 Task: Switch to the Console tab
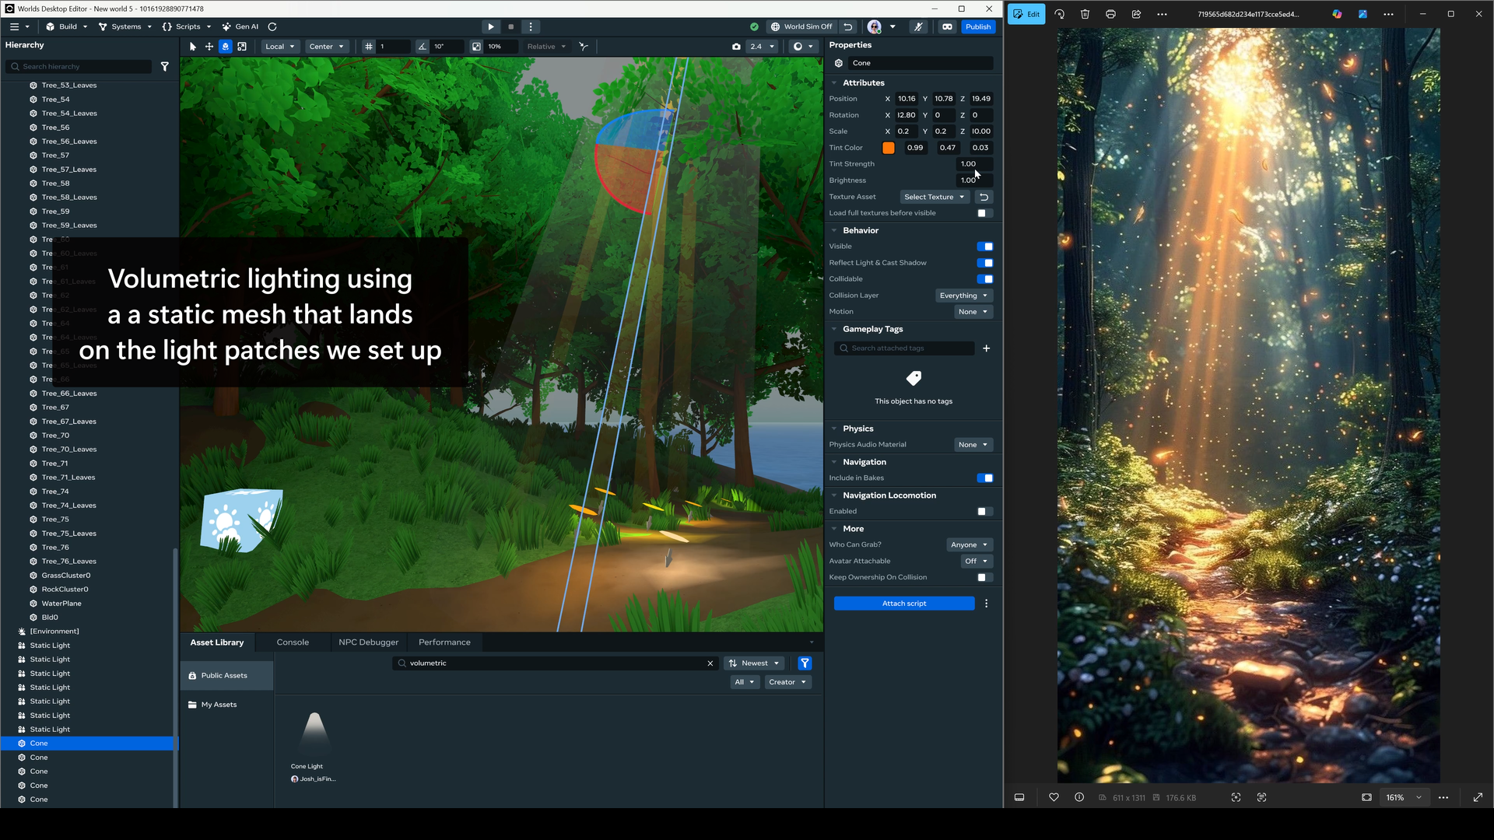tap(293, 642)
